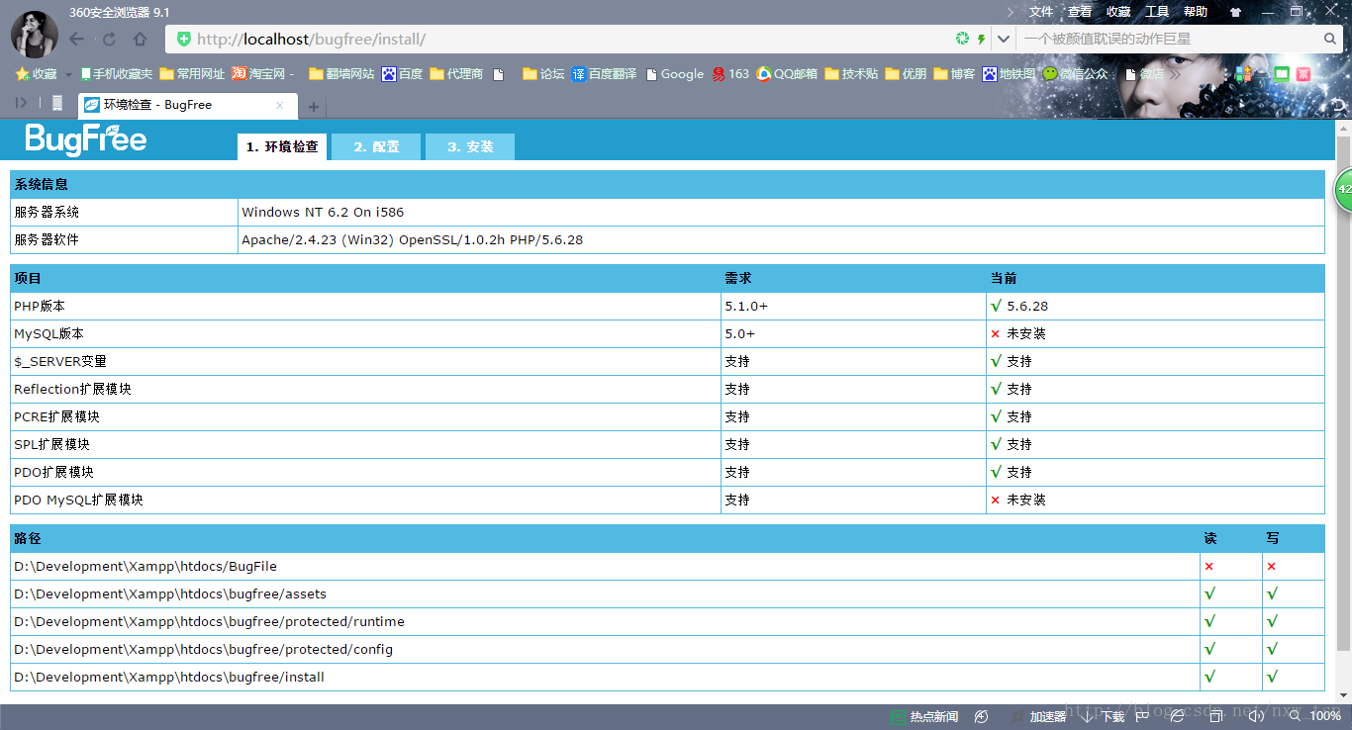Open the 加速器 status bar item

[1040, 716]
